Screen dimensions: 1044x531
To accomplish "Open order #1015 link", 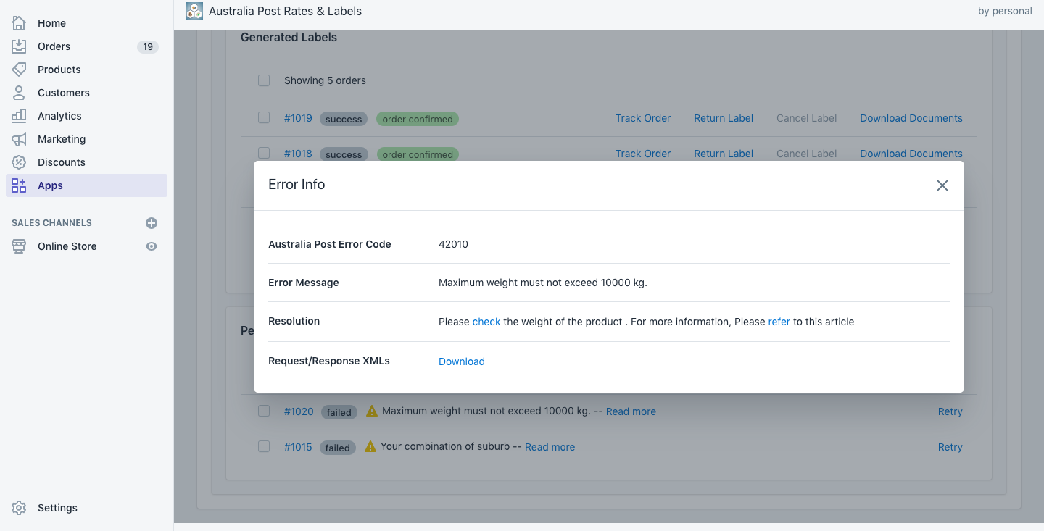I will coord(298,447).
